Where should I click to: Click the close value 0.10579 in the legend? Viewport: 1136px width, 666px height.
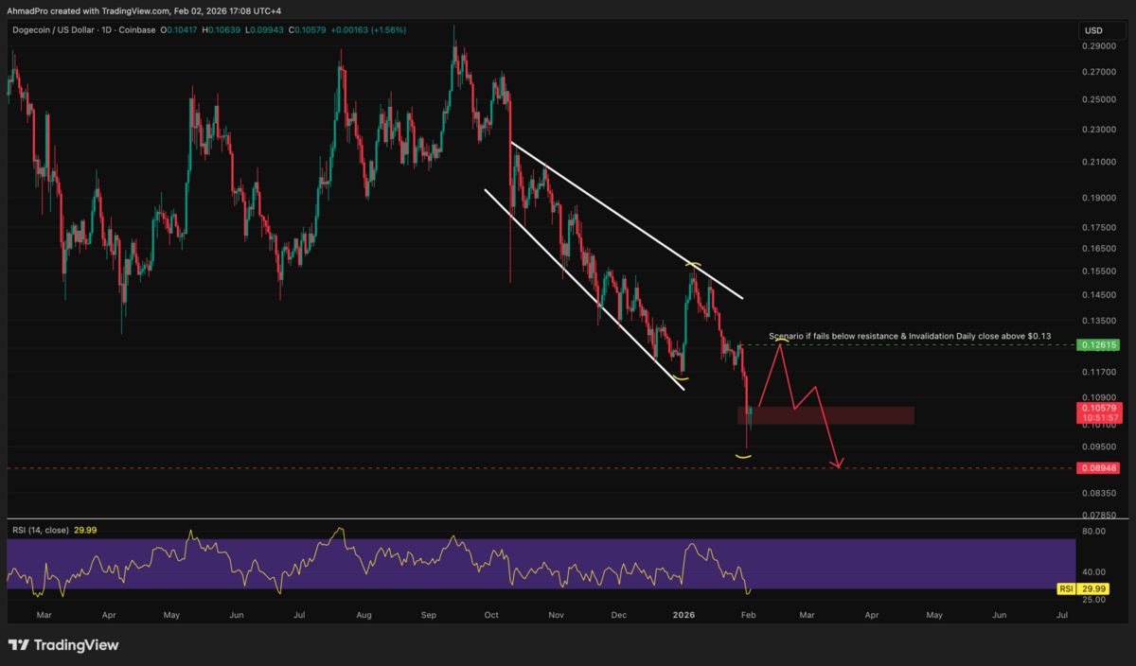[x=308, y=29]
